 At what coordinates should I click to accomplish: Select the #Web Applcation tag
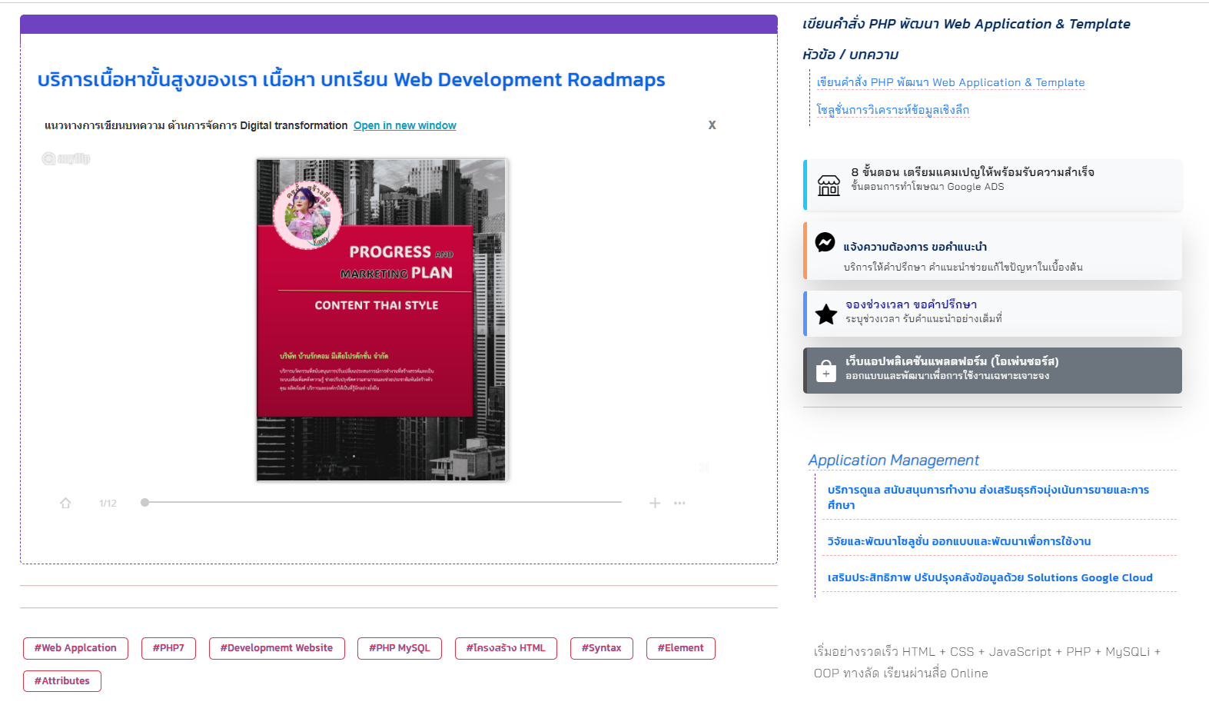coord(75,648)
